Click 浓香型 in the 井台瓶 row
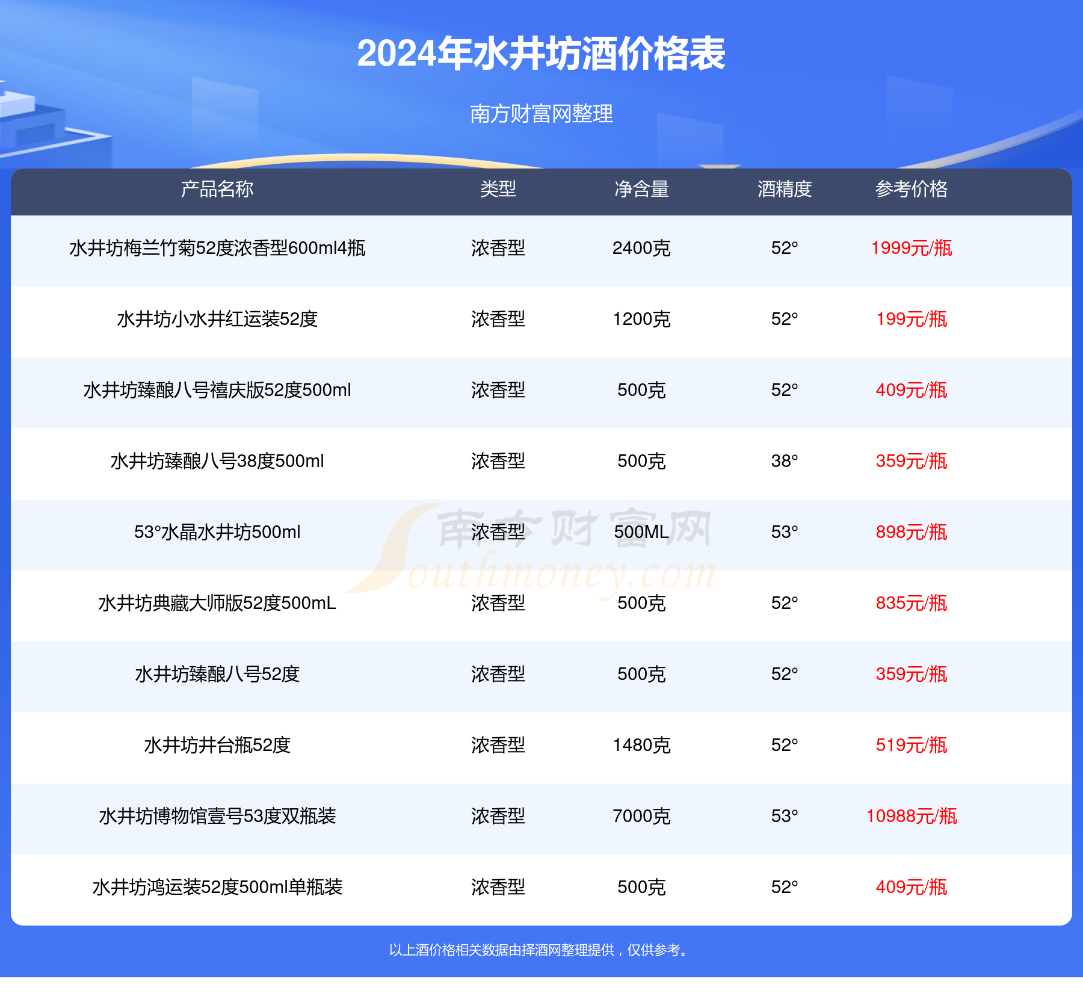 point(498,745)
